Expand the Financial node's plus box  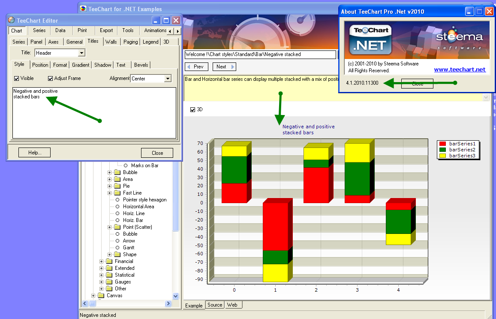click(x=101, y=262)
